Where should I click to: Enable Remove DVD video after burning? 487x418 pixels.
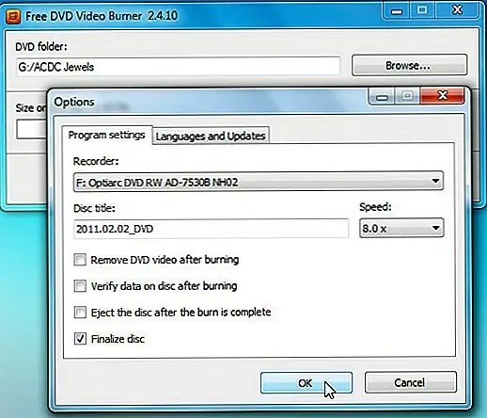[80, 260]
